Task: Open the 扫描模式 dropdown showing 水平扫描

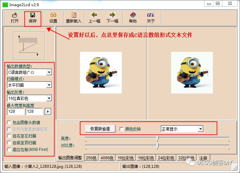Action: pos(29,85)
